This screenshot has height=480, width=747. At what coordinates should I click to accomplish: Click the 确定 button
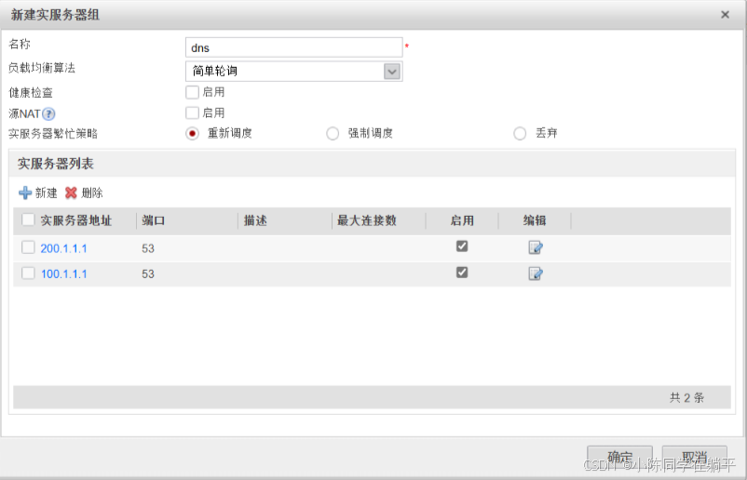tap(619, 457)
